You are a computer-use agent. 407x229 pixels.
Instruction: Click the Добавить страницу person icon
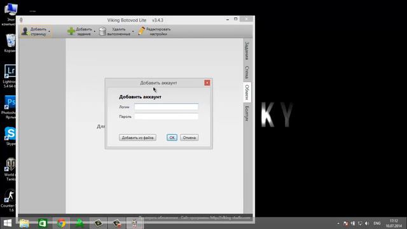point(25,31)
